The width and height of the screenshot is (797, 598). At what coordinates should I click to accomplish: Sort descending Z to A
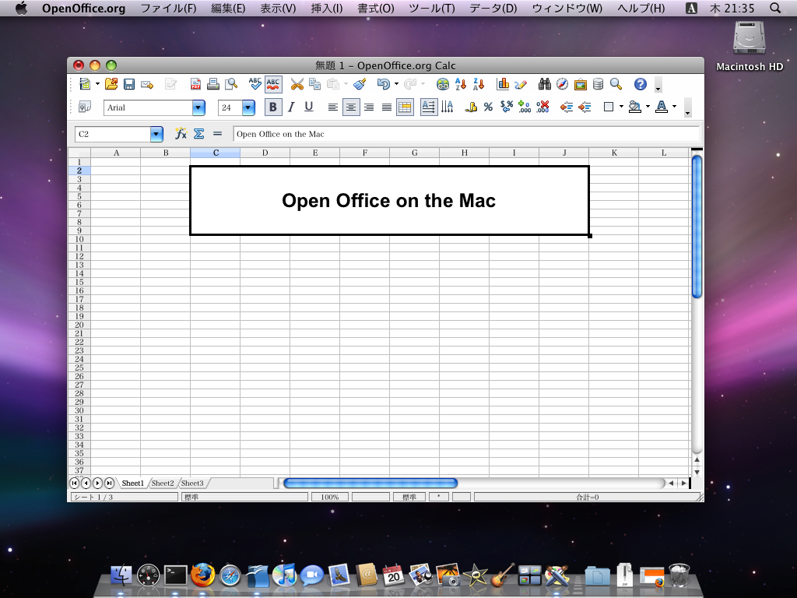(479, 84)
